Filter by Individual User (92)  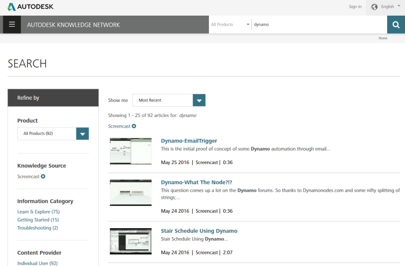(x=38, y=263)
